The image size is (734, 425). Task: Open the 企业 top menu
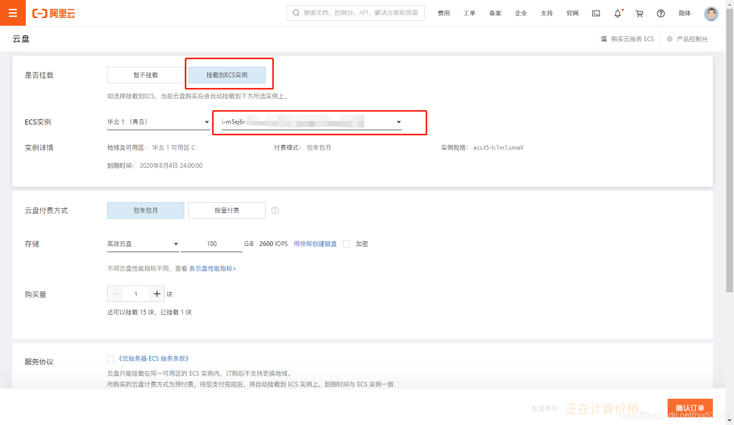[x=521, y=13]
